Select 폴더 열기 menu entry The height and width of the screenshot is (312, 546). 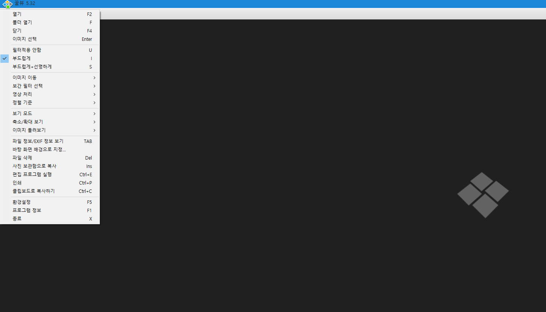click(50, 22)
